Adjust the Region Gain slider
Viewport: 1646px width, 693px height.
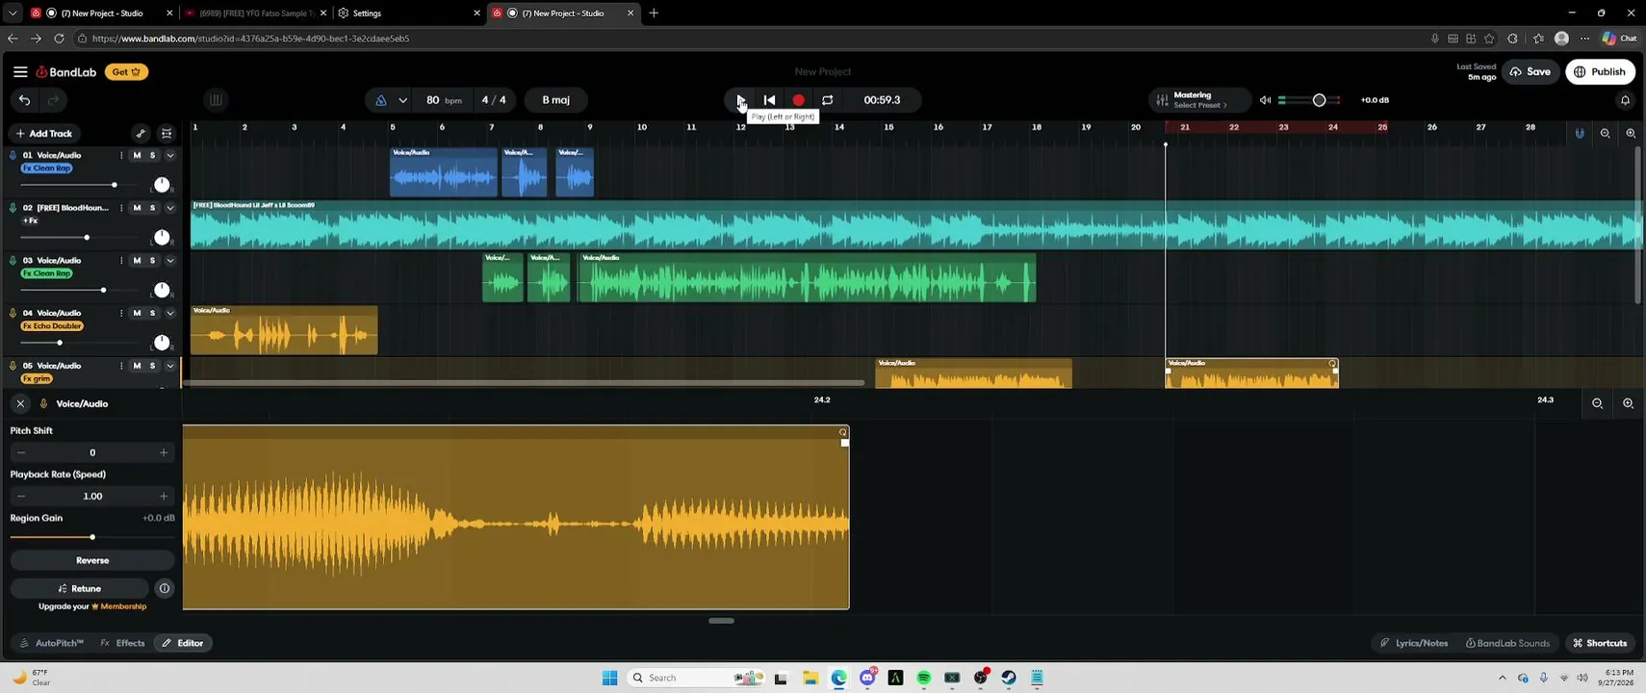pyautogui.click(x=92, y=537)
